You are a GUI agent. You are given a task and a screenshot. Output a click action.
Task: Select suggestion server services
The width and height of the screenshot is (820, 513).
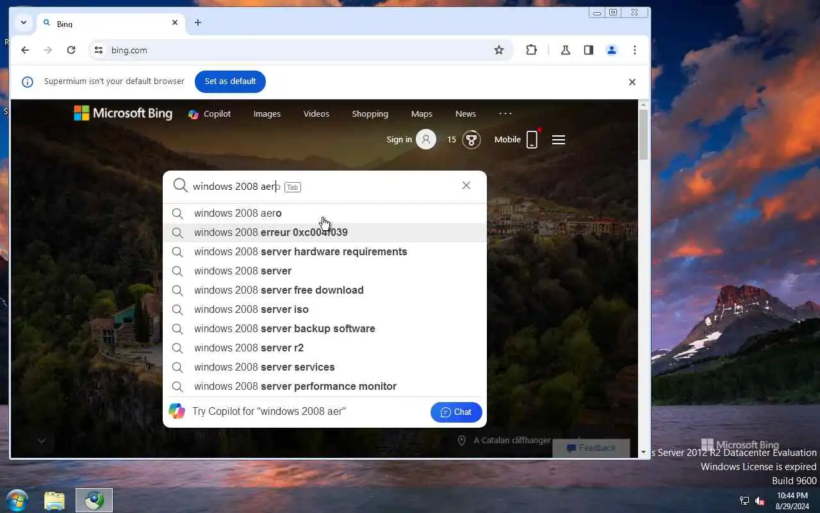point(325,367)
